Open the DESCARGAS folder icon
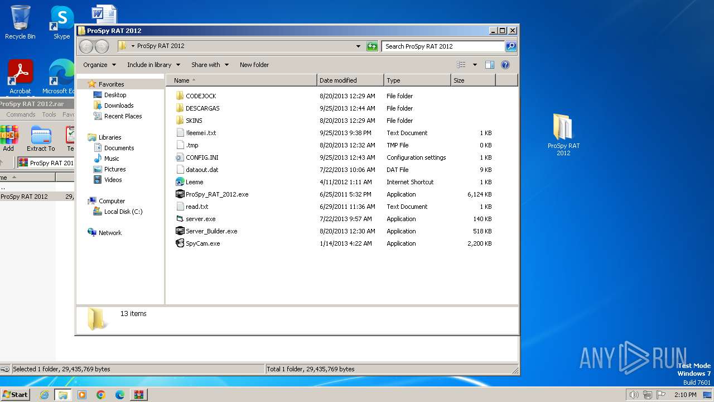 [180, 108]
